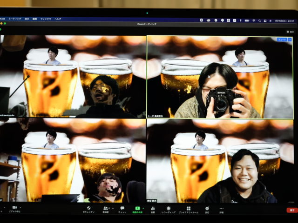Click the Wi-Fi icon in the menu bar
The image size is (298, 223).
tap(254, 20)
